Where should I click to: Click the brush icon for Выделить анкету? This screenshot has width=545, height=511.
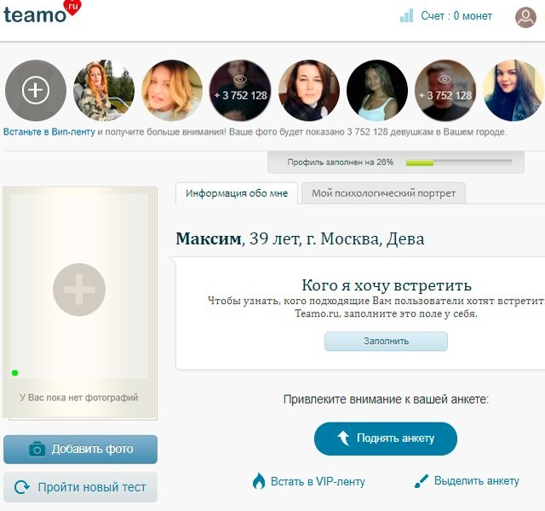pos(422,481)
